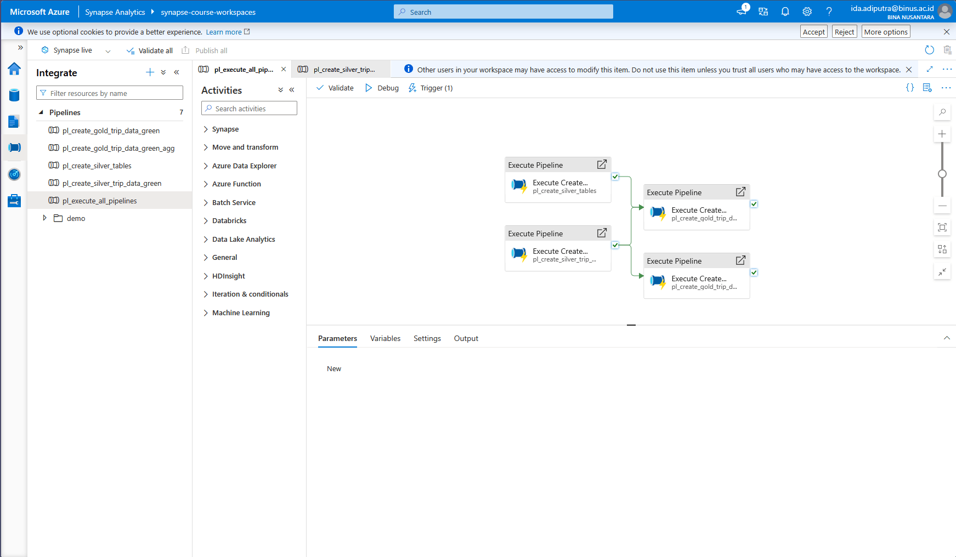Viewport: 956px width, 557px height.
Task: Open Azure notifications bell
Action: [x=785, y=12]
